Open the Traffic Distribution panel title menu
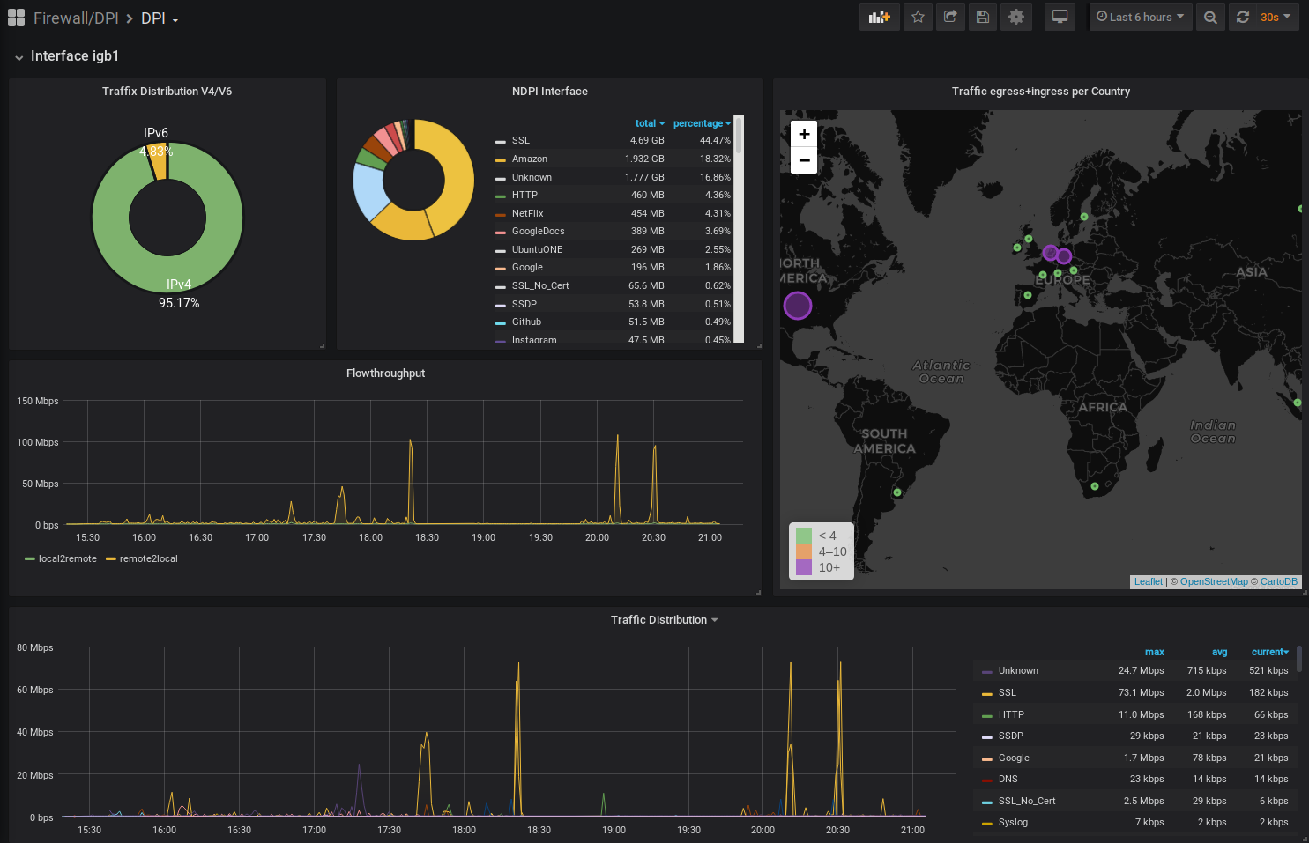 point(664,619)
